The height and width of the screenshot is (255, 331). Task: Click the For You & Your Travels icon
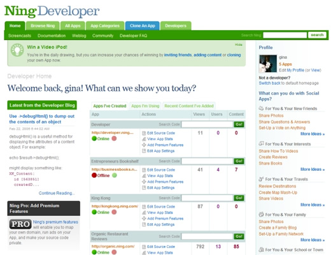[x=261, y=179]
